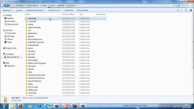This screenshot has height=109, width=194.
Task: Click the refresh button beside address bar
Action: click(177, 5)
